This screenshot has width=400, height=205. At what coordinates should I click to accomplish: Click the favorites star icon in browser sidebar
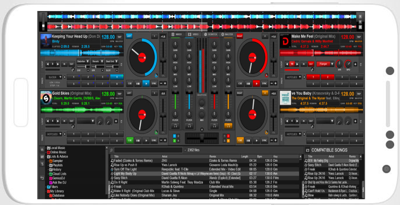[42, 150]
